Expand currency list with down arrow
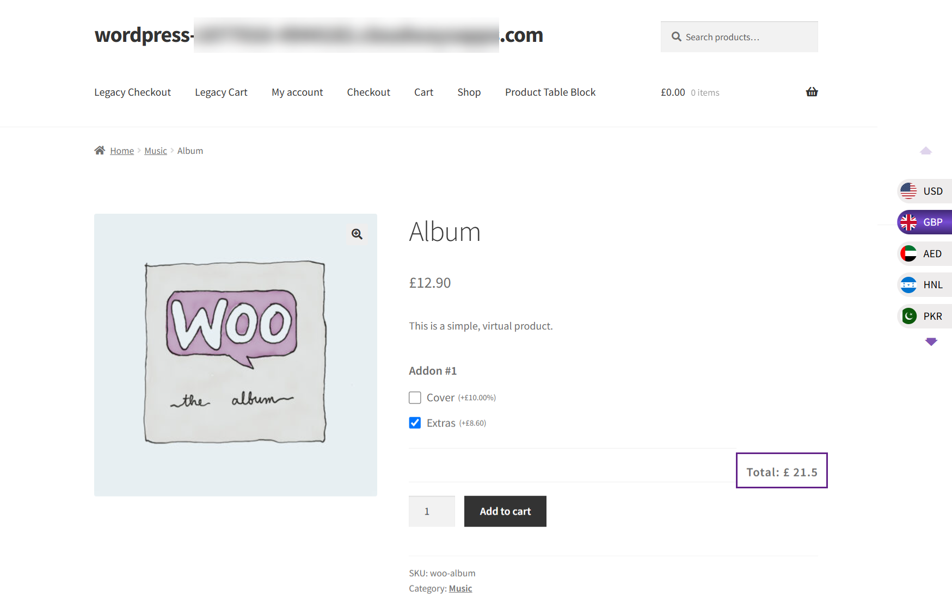 [x=931, y=342]
